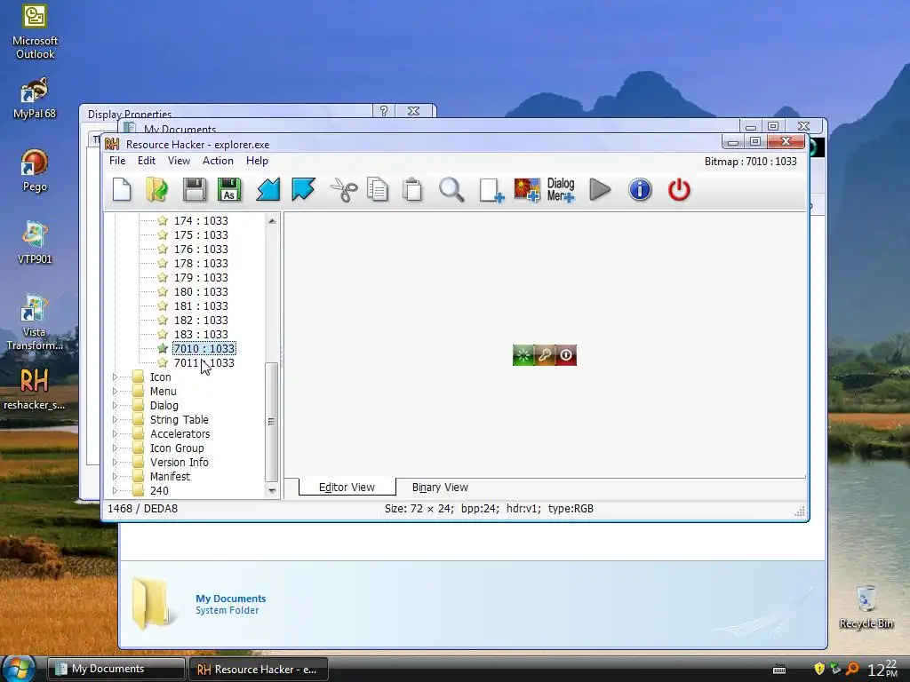This screenshot has width=910, height=682.
Task: Click the blue up-left arrow toolbar icon
Action: coord(304,190)
